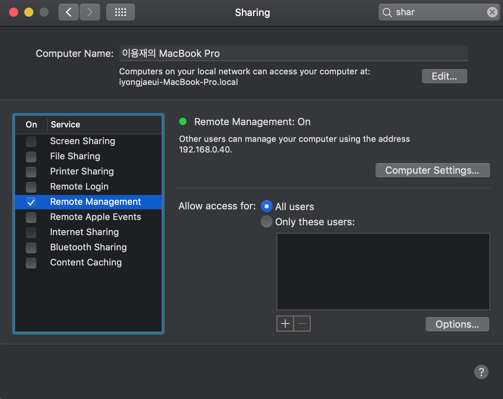The image size is (503, 399).
Task: Select Content Caching service row
Action: (88, 262)
